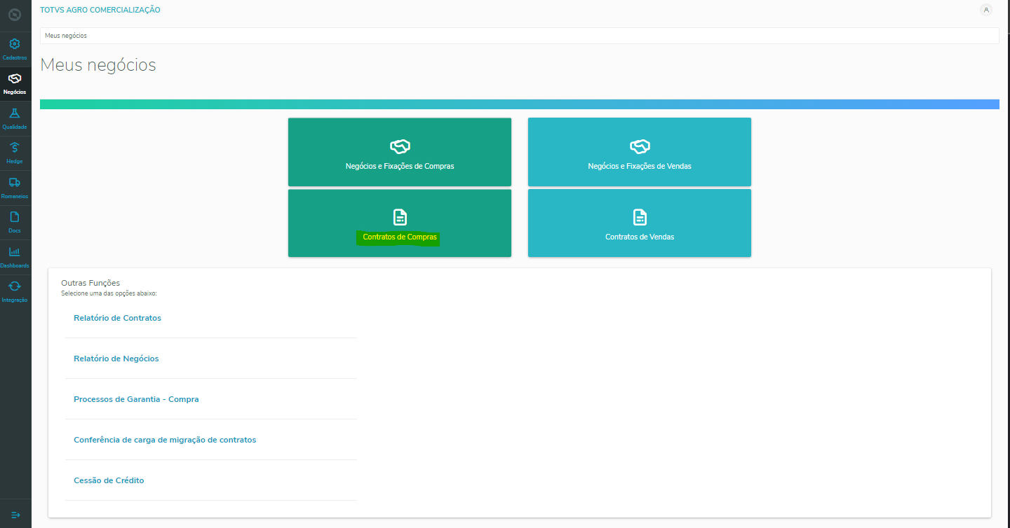The width and height of the screenshot is (1010, 528).
Task: Click the Meus negócios breadcrumb field
Action: 519,35
